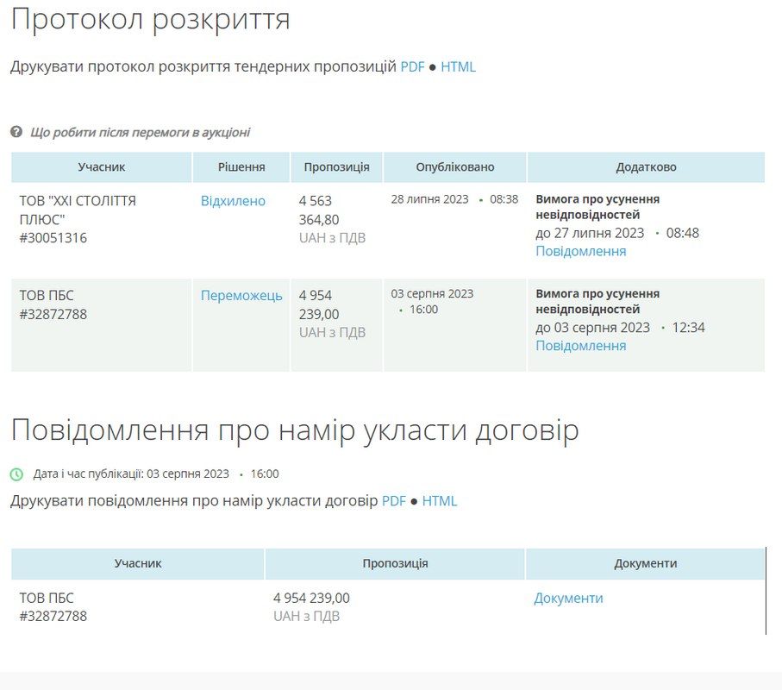Open Повідомлення for ТОВ ПБС

579,344
